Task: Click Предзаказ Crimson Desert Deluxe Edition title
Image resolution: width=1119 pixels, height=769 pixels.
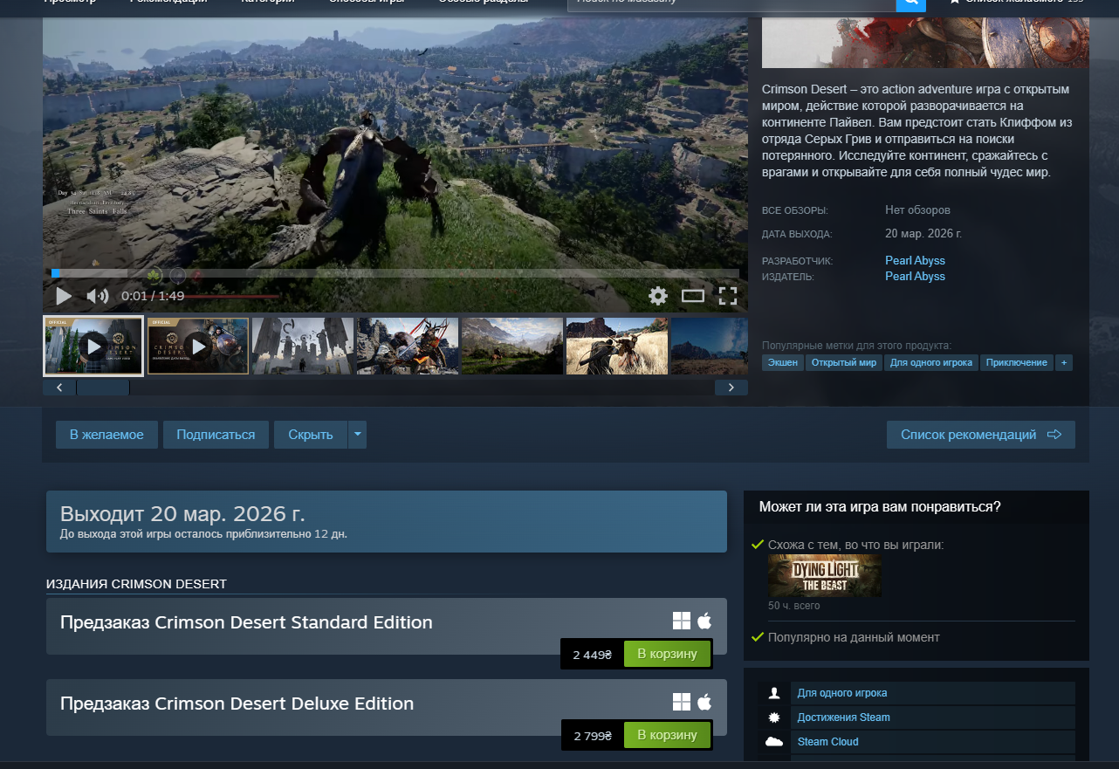Action: click(x=237, y=704)
